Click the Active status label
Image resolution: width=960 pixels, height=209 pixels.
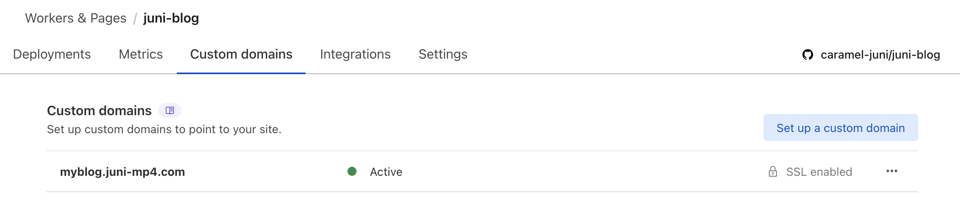(386, 172)
